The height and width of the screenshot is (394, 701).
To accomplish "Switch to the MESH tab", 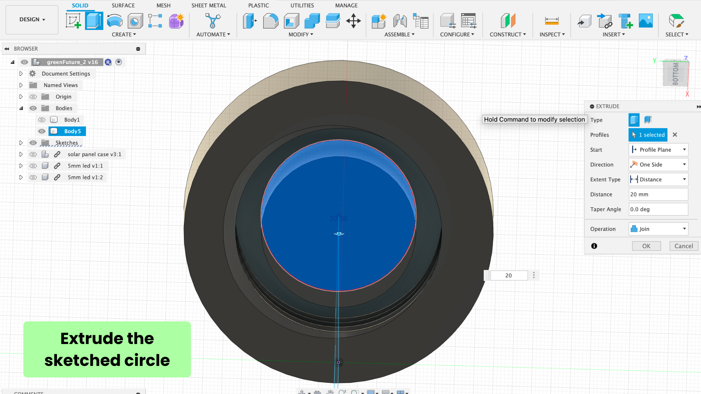I will [x=163, y=5].
